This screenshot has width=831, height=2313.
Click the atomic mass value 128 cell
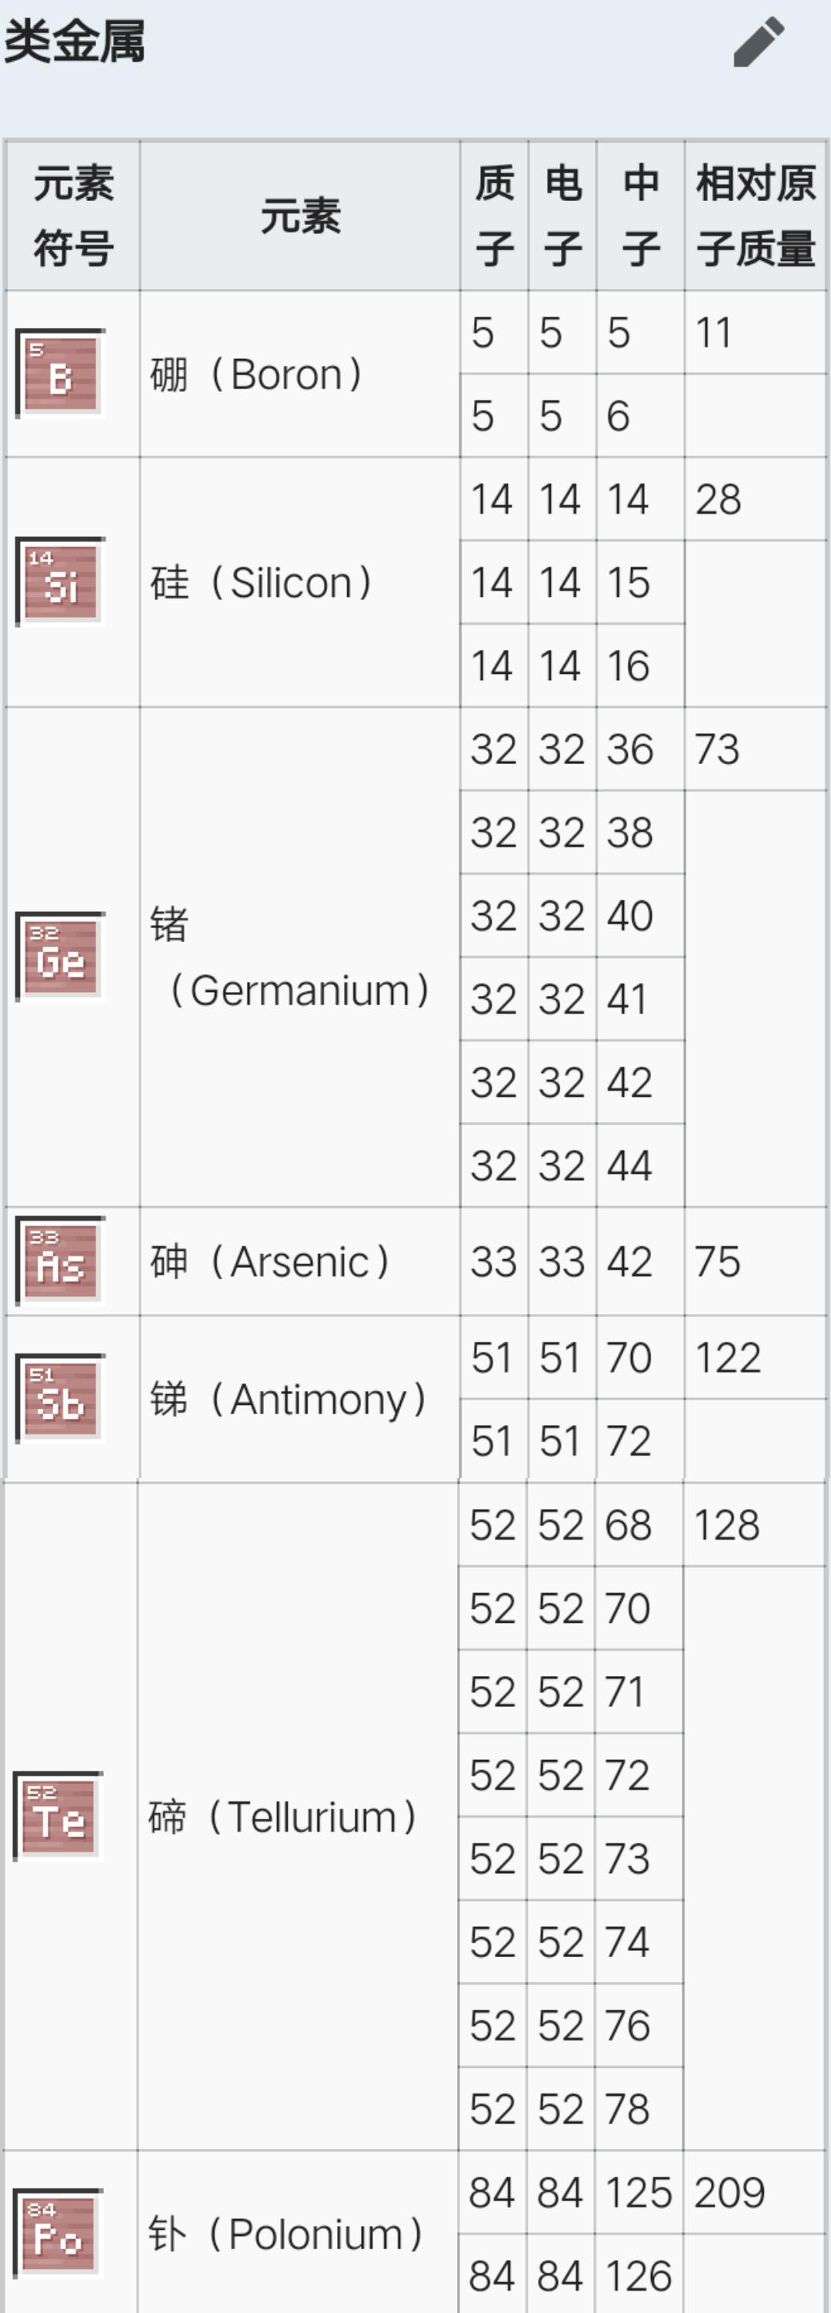tap(755, 1524)
